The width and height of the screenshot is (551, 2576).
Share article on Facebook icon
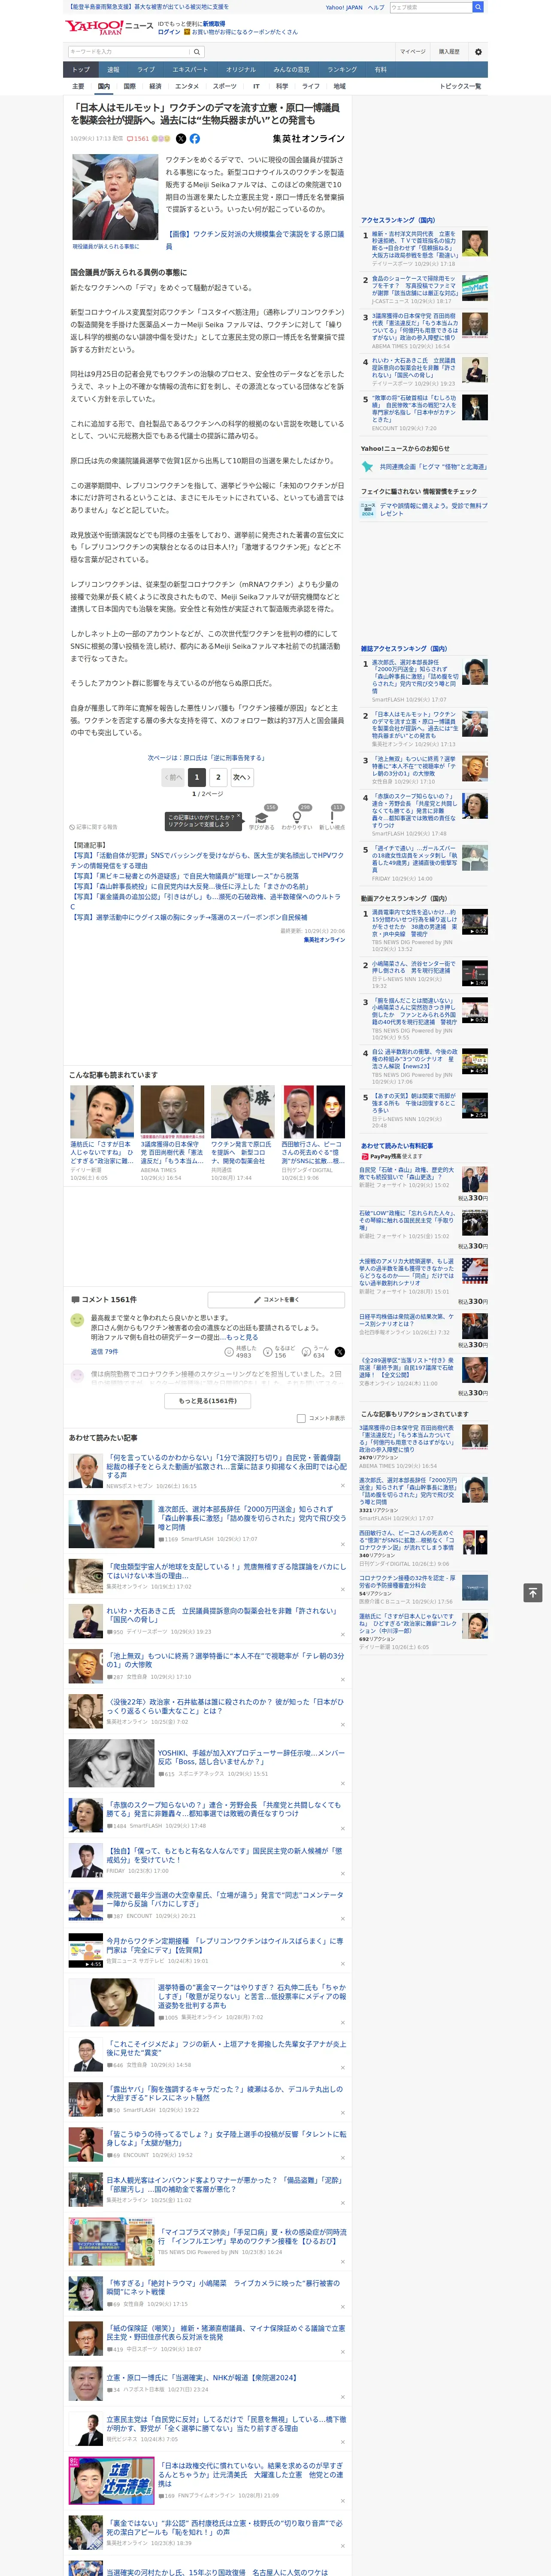[195, 139]
